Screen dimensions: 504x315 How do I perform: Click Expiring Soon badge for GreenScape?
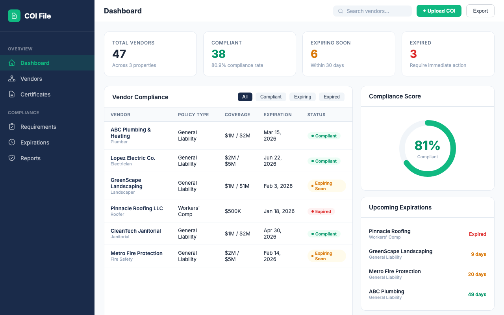[x=327, y=186]
